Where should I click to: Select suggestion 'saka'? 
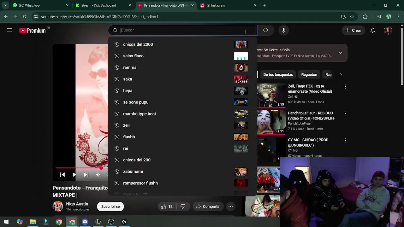182,79
